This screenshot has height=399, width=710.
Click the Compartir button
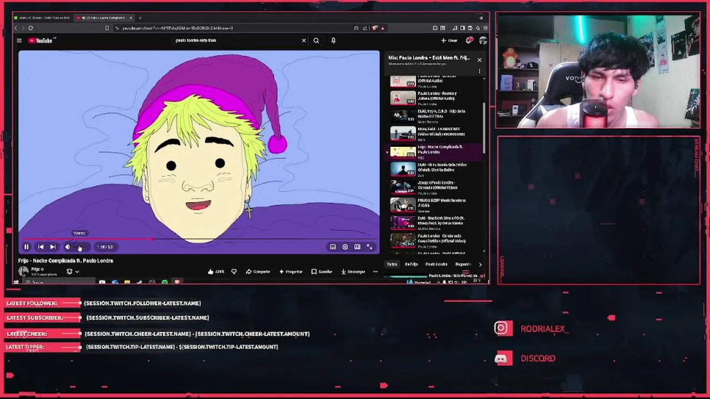(258, 272)
